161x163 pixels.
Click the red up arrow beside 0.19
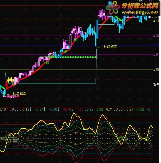point(7,109)
